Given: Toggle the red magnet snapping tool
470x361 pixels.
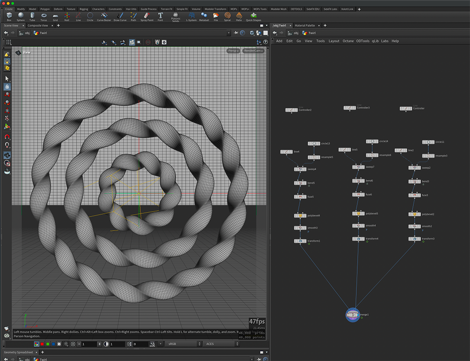Looking at the screenshot, I should coord(7,137).
